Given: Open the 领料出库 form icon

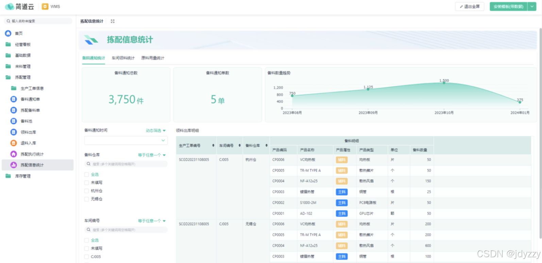Looking at the screenshot, I should click(x=14, y=132).
